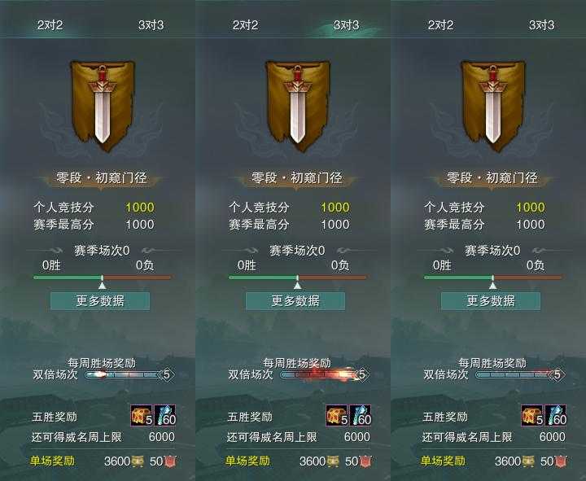This screenshot has height=481, width=586.
Task: Select the blue key reward in middle panel
Action: click(x=361, y=415)
